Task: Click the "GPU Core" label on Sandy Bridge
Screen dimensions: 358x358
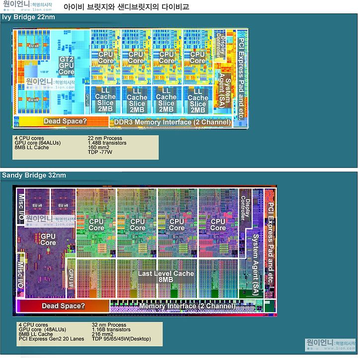Action: (x=48, y=240)
